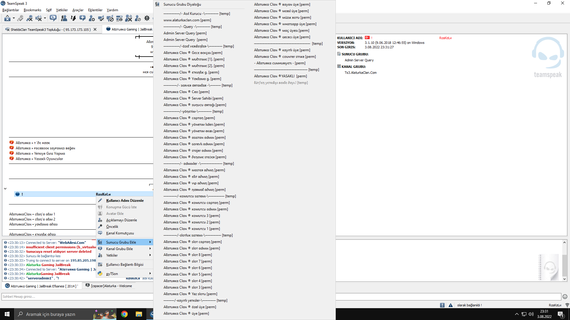This screenshot has height=320, width=570.
Task: Assign the slot 8 [perm] group
Action: 188,255
